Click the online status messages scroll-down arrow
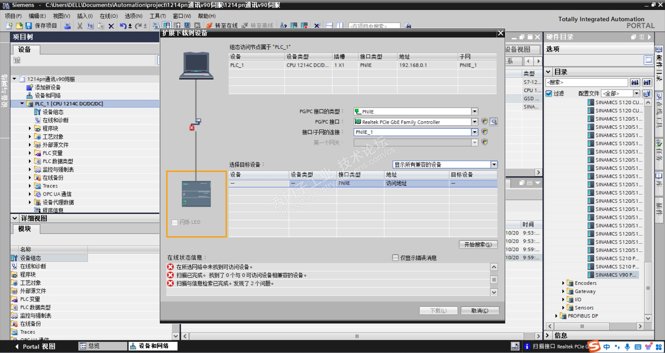The image size is (665, 353). tap(494, 292)
